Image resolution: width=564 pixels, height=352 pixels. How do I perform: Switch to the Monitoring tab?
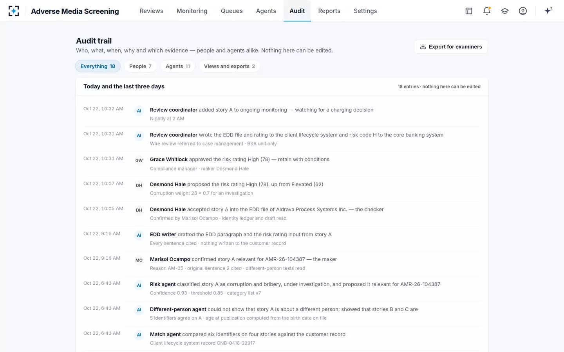point(192,11)
